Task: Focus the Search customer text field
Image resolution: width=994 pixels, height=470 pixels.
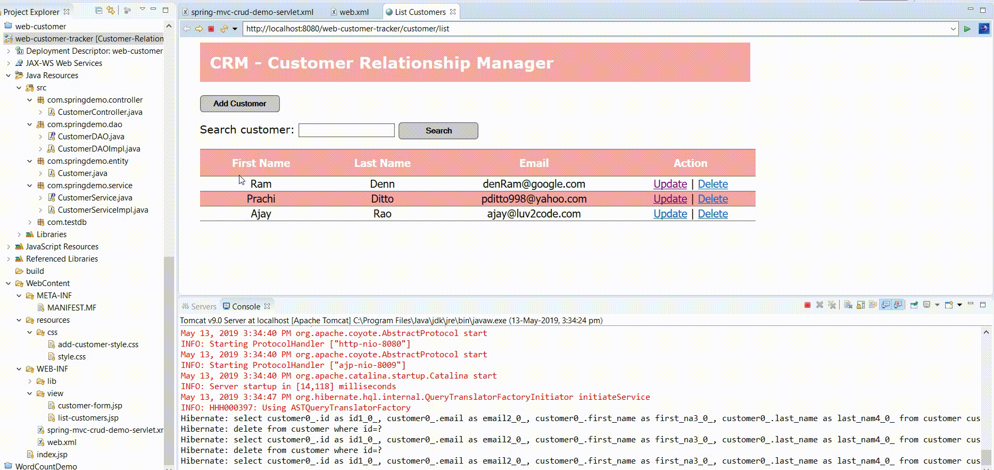Action: point(346,130)
